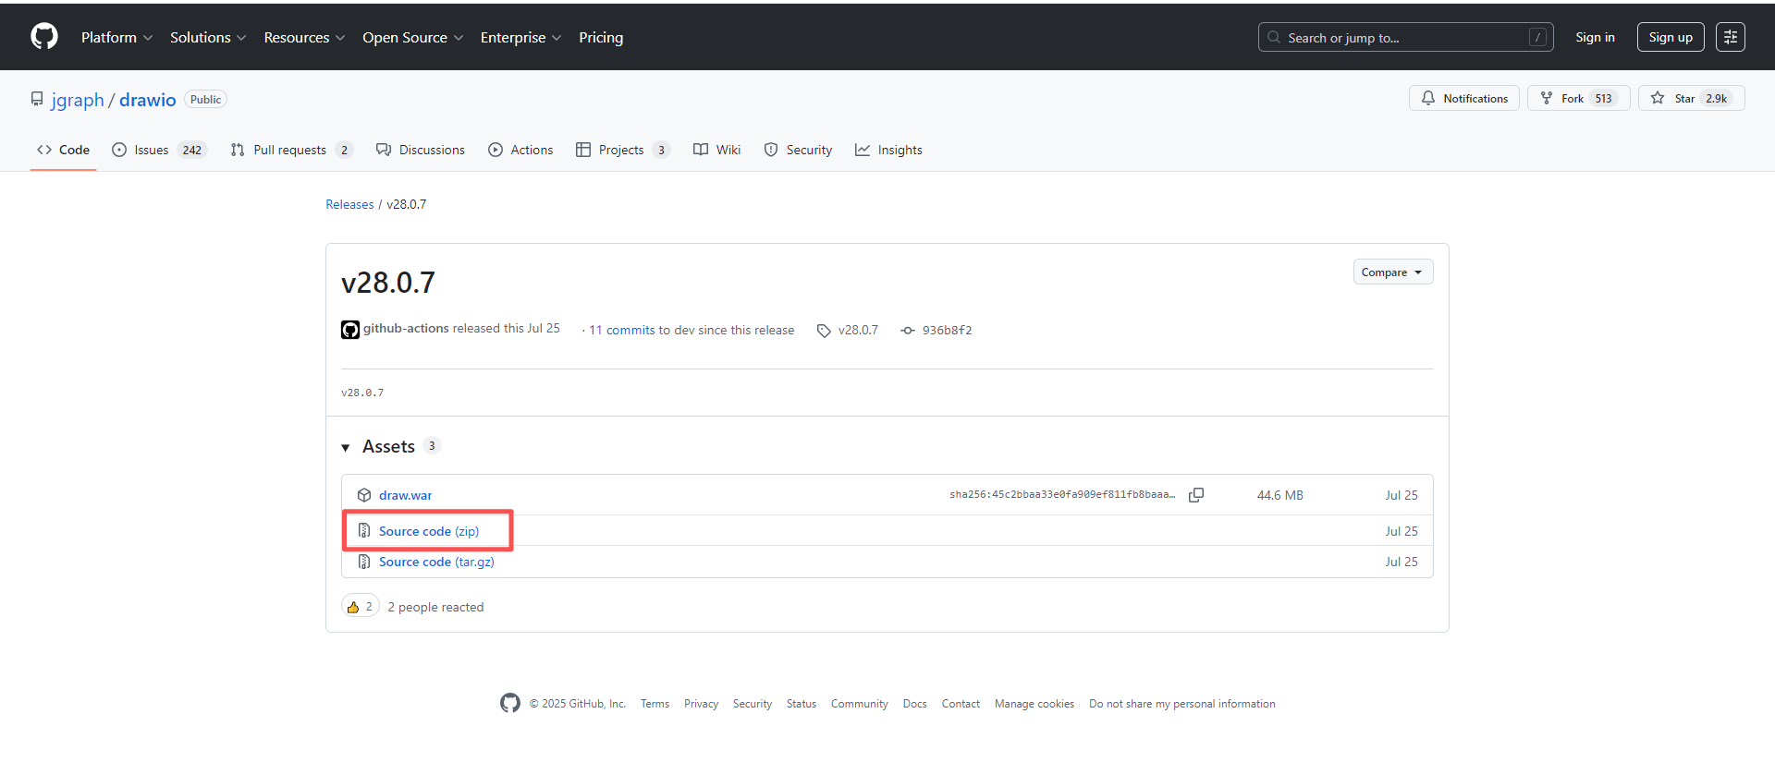Viewport: 1775px width, 762px height.
Task: Open the appearance settings icon button
Action: [x=1730, y=37]
